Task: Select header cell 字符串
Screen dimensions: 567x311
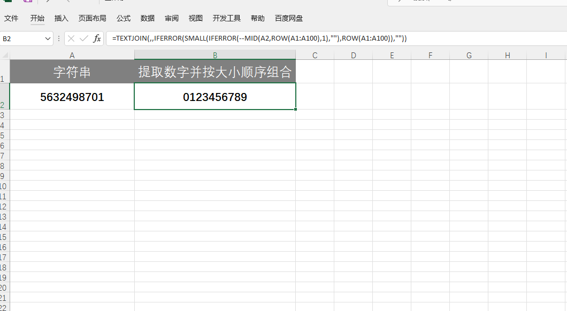Action: point(72,72)
